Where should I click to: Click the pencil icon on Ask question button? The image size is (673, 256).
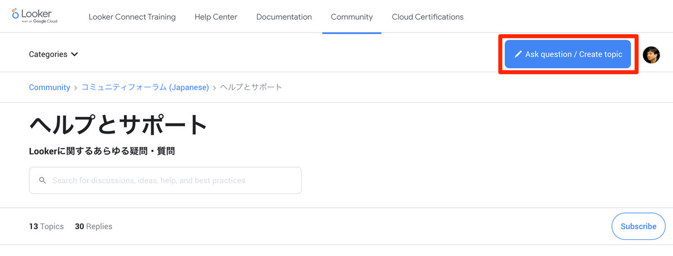coord(518,54)
